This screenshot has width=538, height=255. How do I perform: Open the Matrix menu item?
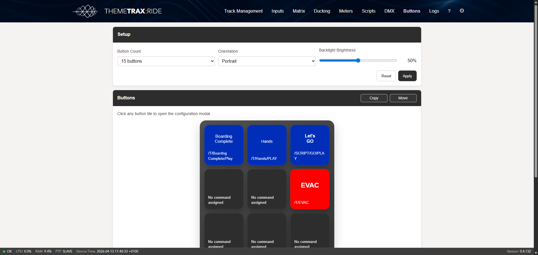pyautogui.click(x=299, y=11)
